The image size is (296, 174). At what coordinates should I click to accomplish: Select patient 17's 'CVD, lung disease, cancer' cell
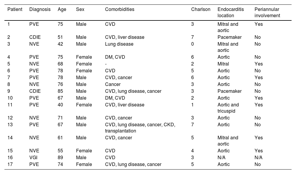tap(133, 165)
